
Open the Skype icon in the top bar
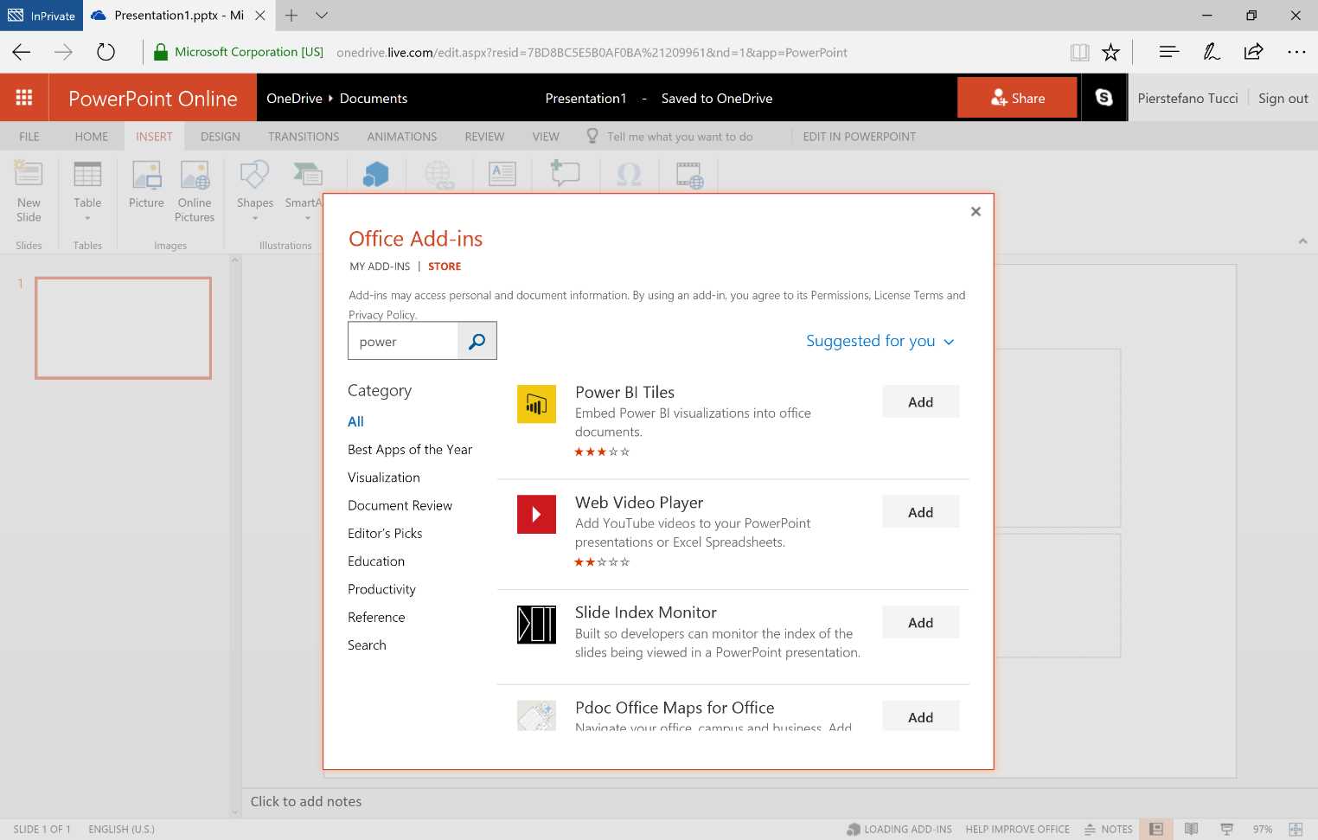point(1104,97)
